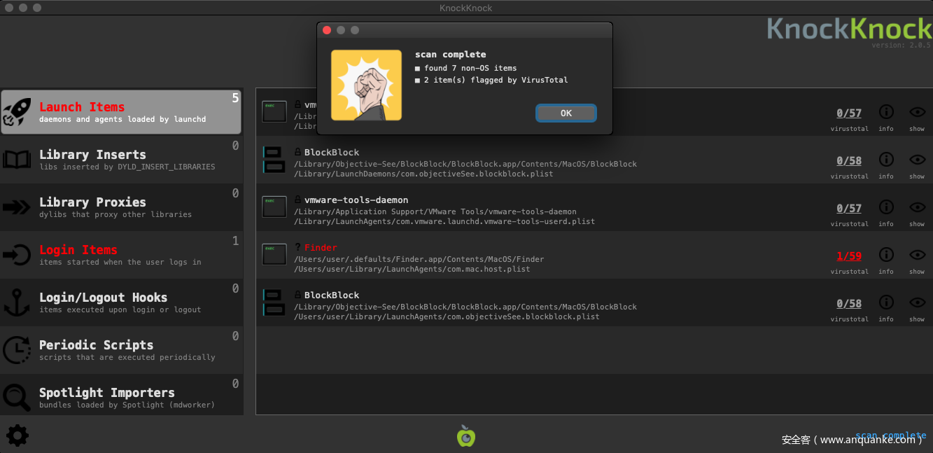Reveal BlockBlock LaunchAgents item in Finder
The width and height of the screenshot is (933, 453).
[x=917, y=302]
